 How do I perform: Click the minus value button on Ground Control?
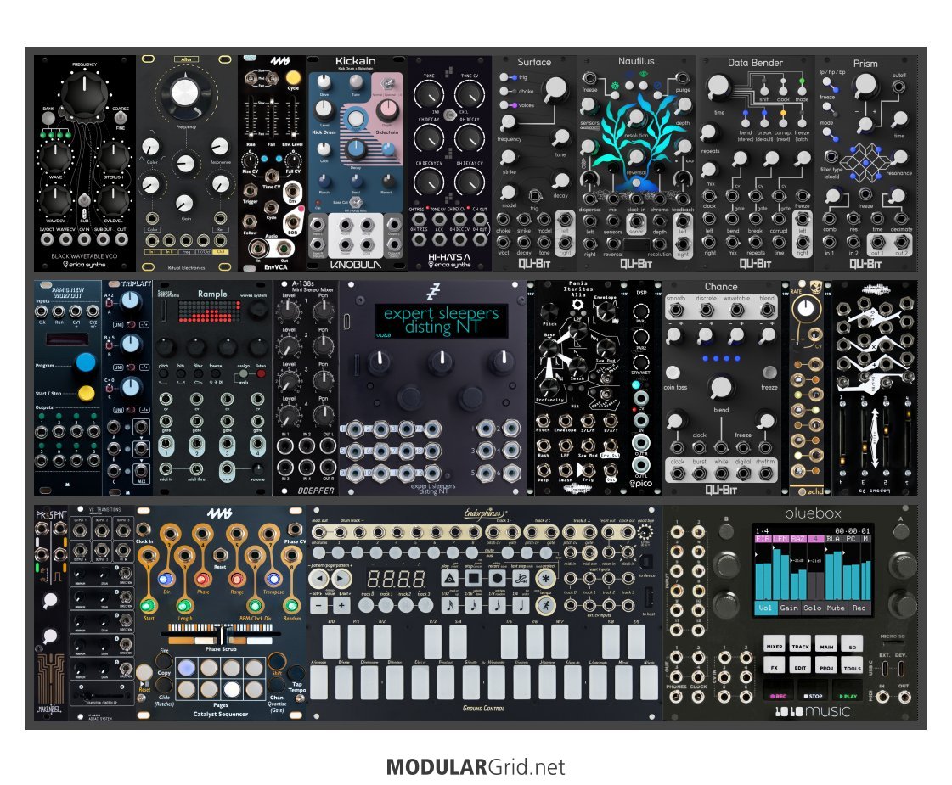[318, 605]
